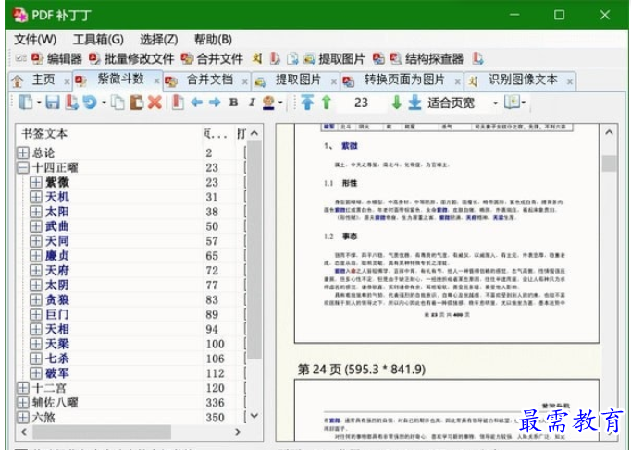Select the 天同 bookmark
Screen dimensions: 631x450
coord(56,241)
